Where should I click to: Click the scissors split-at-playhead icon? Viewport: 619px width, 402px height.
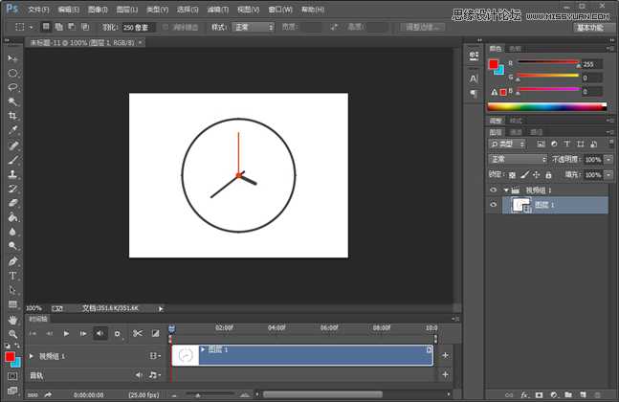click(138, 334)
